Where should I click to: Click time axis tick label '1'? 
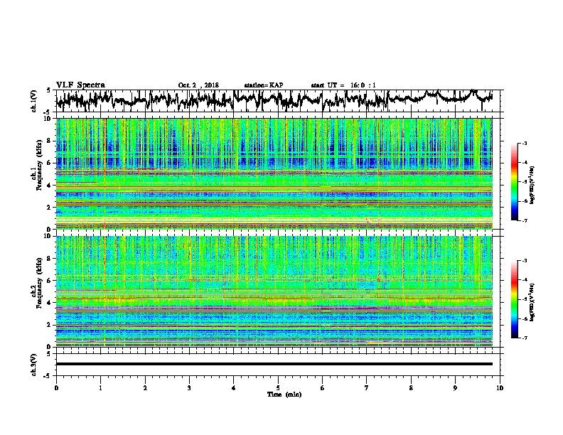pyautogui.click(x=100, y=388)
